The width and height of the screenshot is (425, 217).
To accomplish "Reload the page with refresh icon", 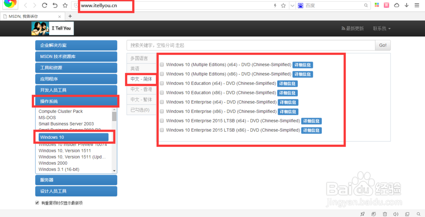I will coord(45,6).
